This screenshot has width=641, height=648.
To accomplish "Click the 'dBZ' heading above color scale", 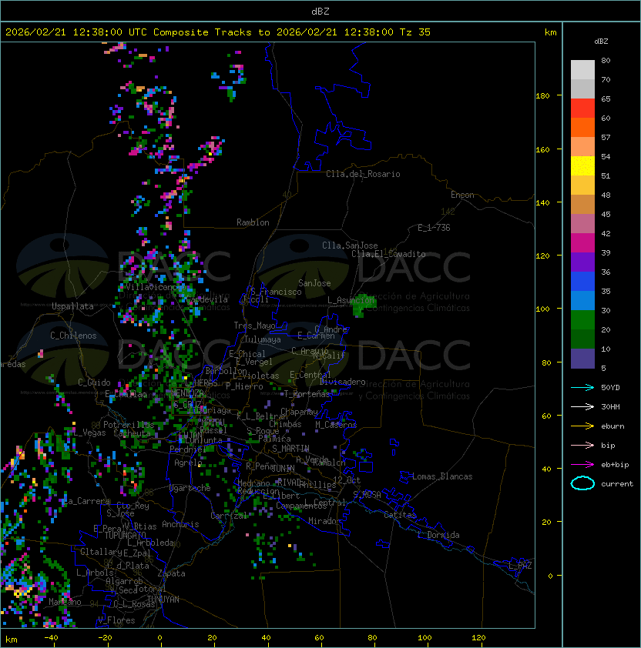I will click(x=601, y=42).
